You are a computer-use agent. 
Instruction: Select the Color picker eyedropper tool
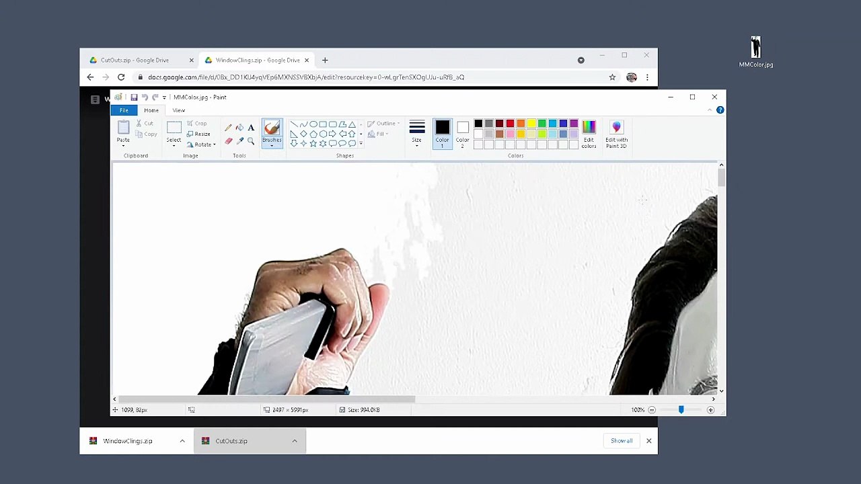coord(239,141)
